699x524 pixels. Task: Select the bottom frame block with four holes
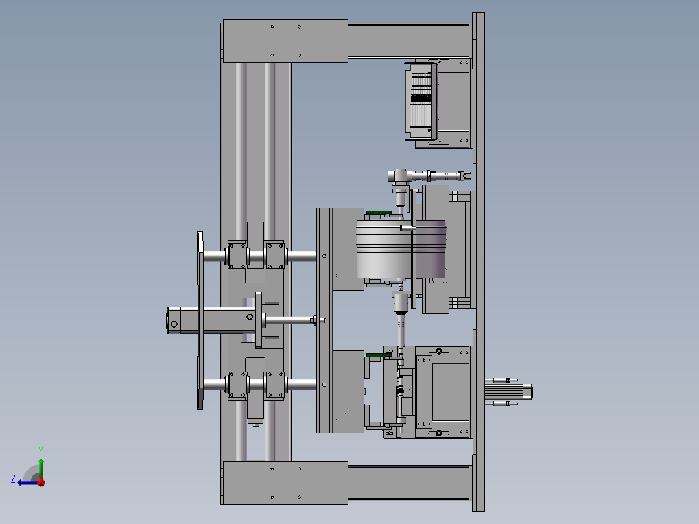[x=285, y=483]
